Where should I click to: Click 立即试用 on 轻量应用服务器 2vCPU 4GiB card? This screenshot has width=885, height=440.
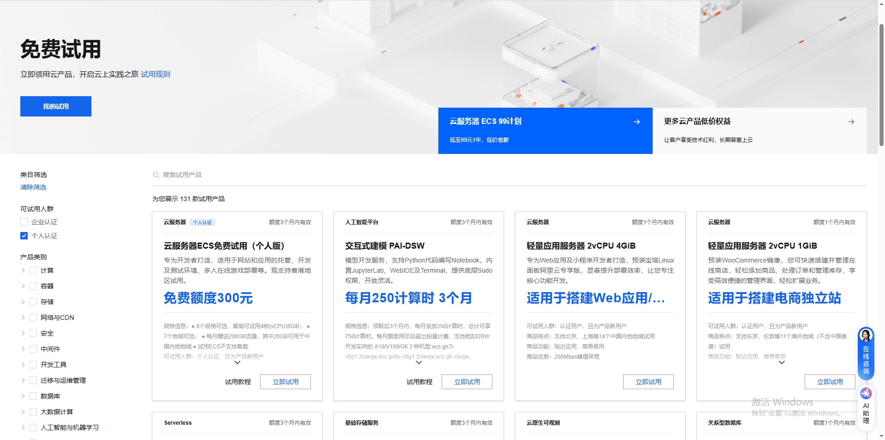pos(649,382)
